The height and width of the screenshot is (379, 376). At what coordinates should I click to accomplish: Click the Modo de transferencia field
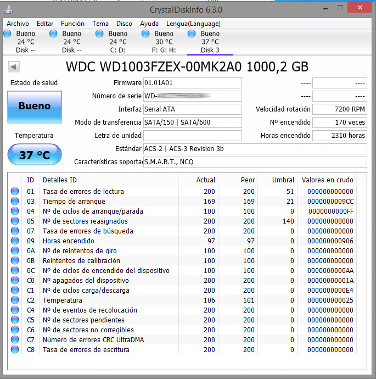pyautogui.click(x=193, y=122)
